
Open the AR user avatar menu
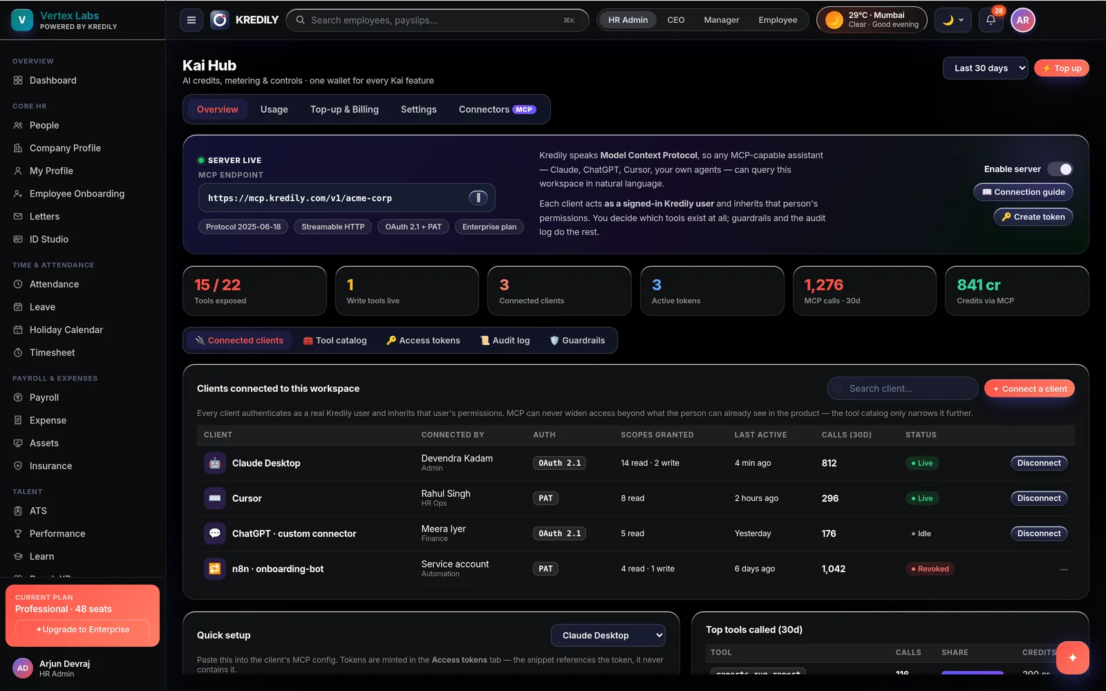point(1022,20)
